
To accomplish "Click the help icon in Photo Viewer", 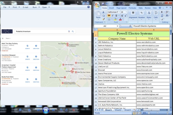I will (89, 7).
